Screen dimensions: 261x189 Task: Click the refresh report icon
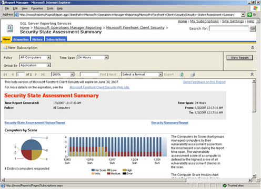(x=182, y=75)
